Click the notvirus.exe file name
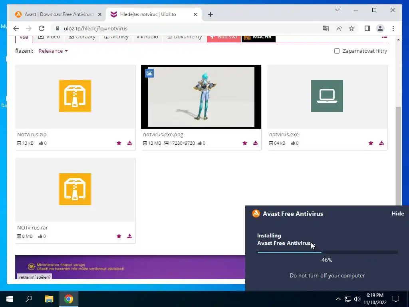Image resolution: width=409 pixels, height=307 pixels. (x=284, y=135)
